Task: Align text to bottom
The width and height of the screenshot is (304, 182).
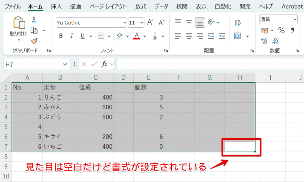Action: tap(200, 22)
